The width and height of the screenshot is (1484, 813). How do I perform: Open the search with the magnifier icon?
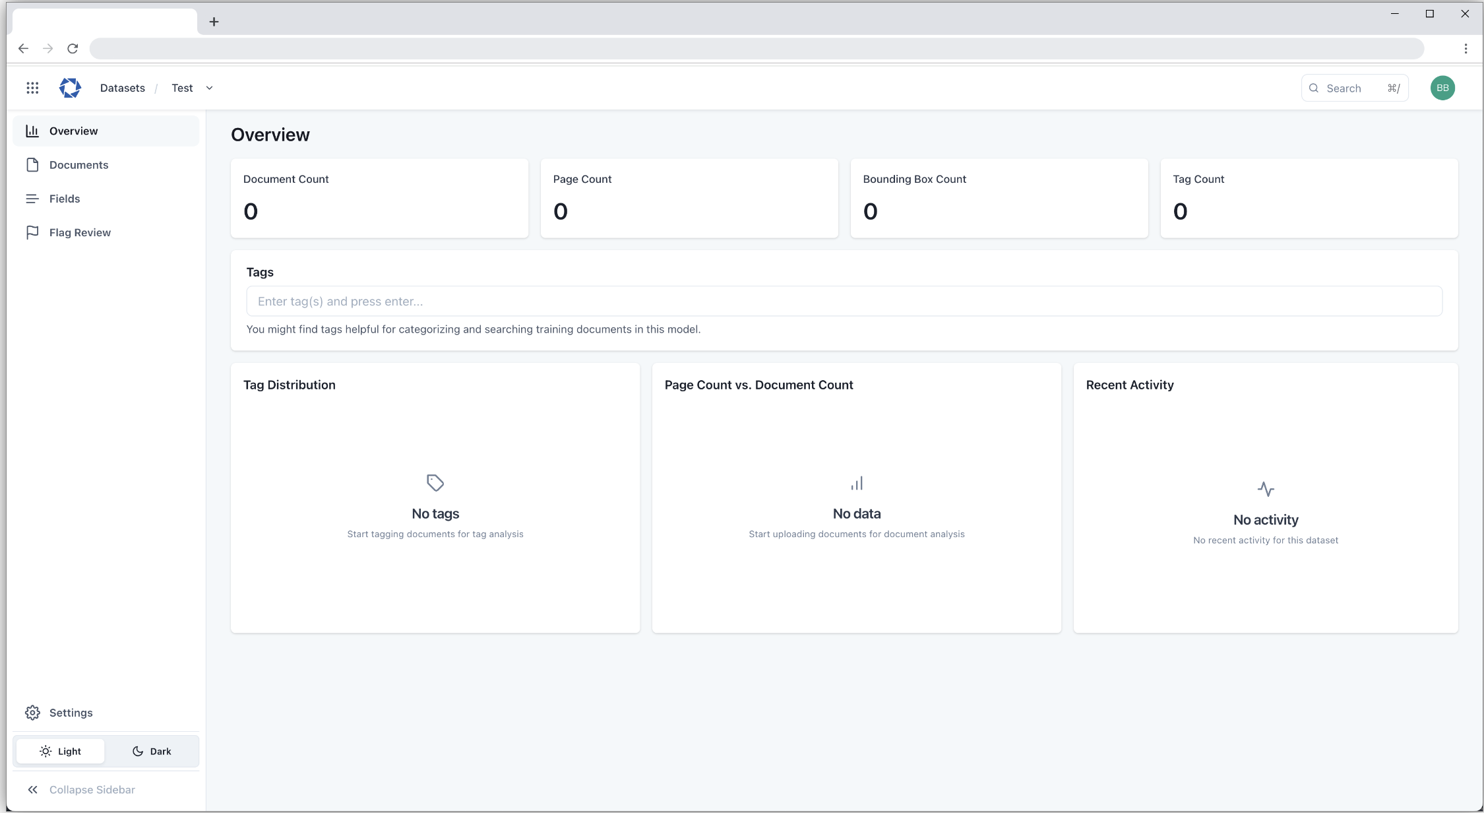1314,88
